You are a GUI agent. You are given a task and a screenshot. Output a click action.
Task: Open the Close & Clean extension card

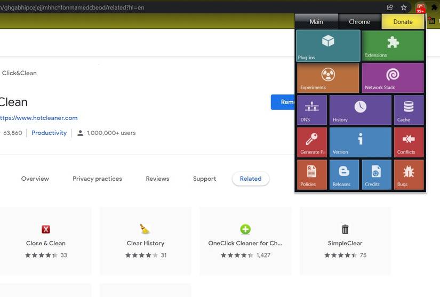[46, 241]
